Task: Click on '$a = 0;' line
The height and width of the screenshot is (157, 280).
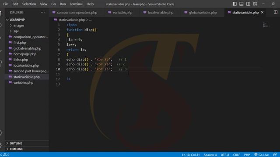Action: pyautogui.click(x=75, y=40)
